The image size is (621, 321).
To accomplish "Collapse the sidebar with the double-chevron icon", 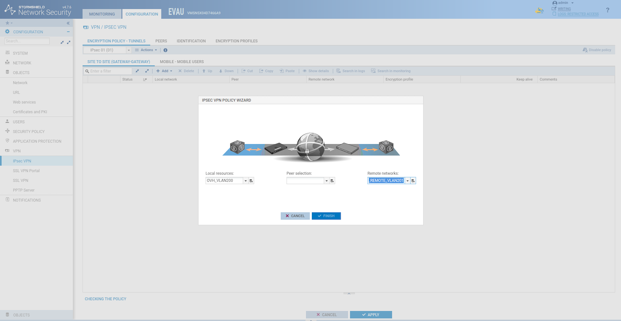I will point(68,23).
